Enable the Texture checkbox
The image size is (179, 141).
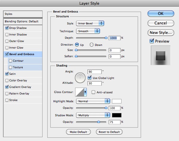point(10,67)
